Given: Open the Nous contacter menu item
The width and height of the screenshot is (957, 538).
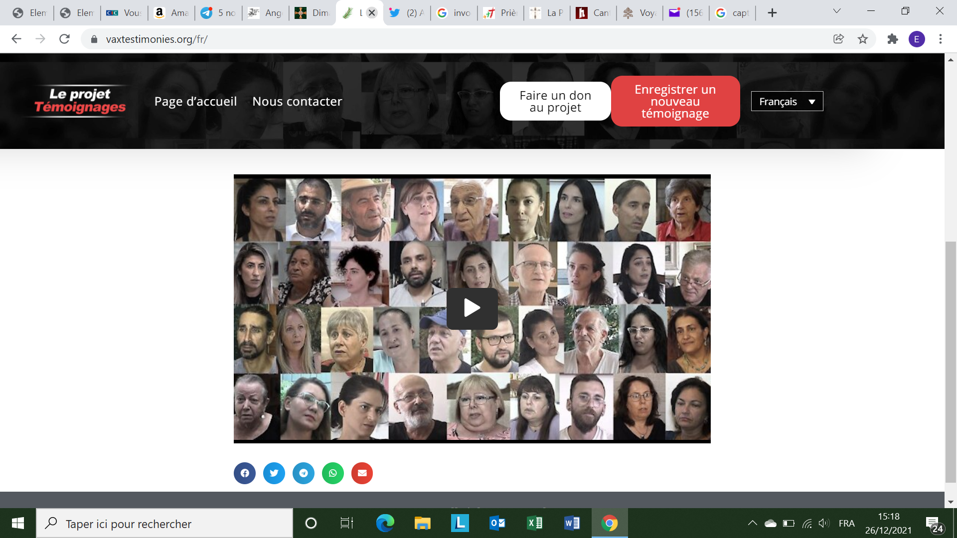Looking at the screenshot, I should 297,102.
